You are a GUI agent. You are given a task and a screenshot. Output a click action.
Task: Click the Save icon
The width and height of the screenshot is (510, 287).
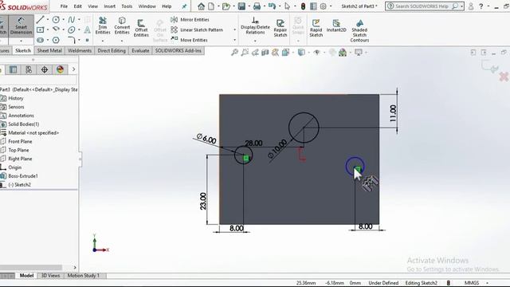(241, 6)
